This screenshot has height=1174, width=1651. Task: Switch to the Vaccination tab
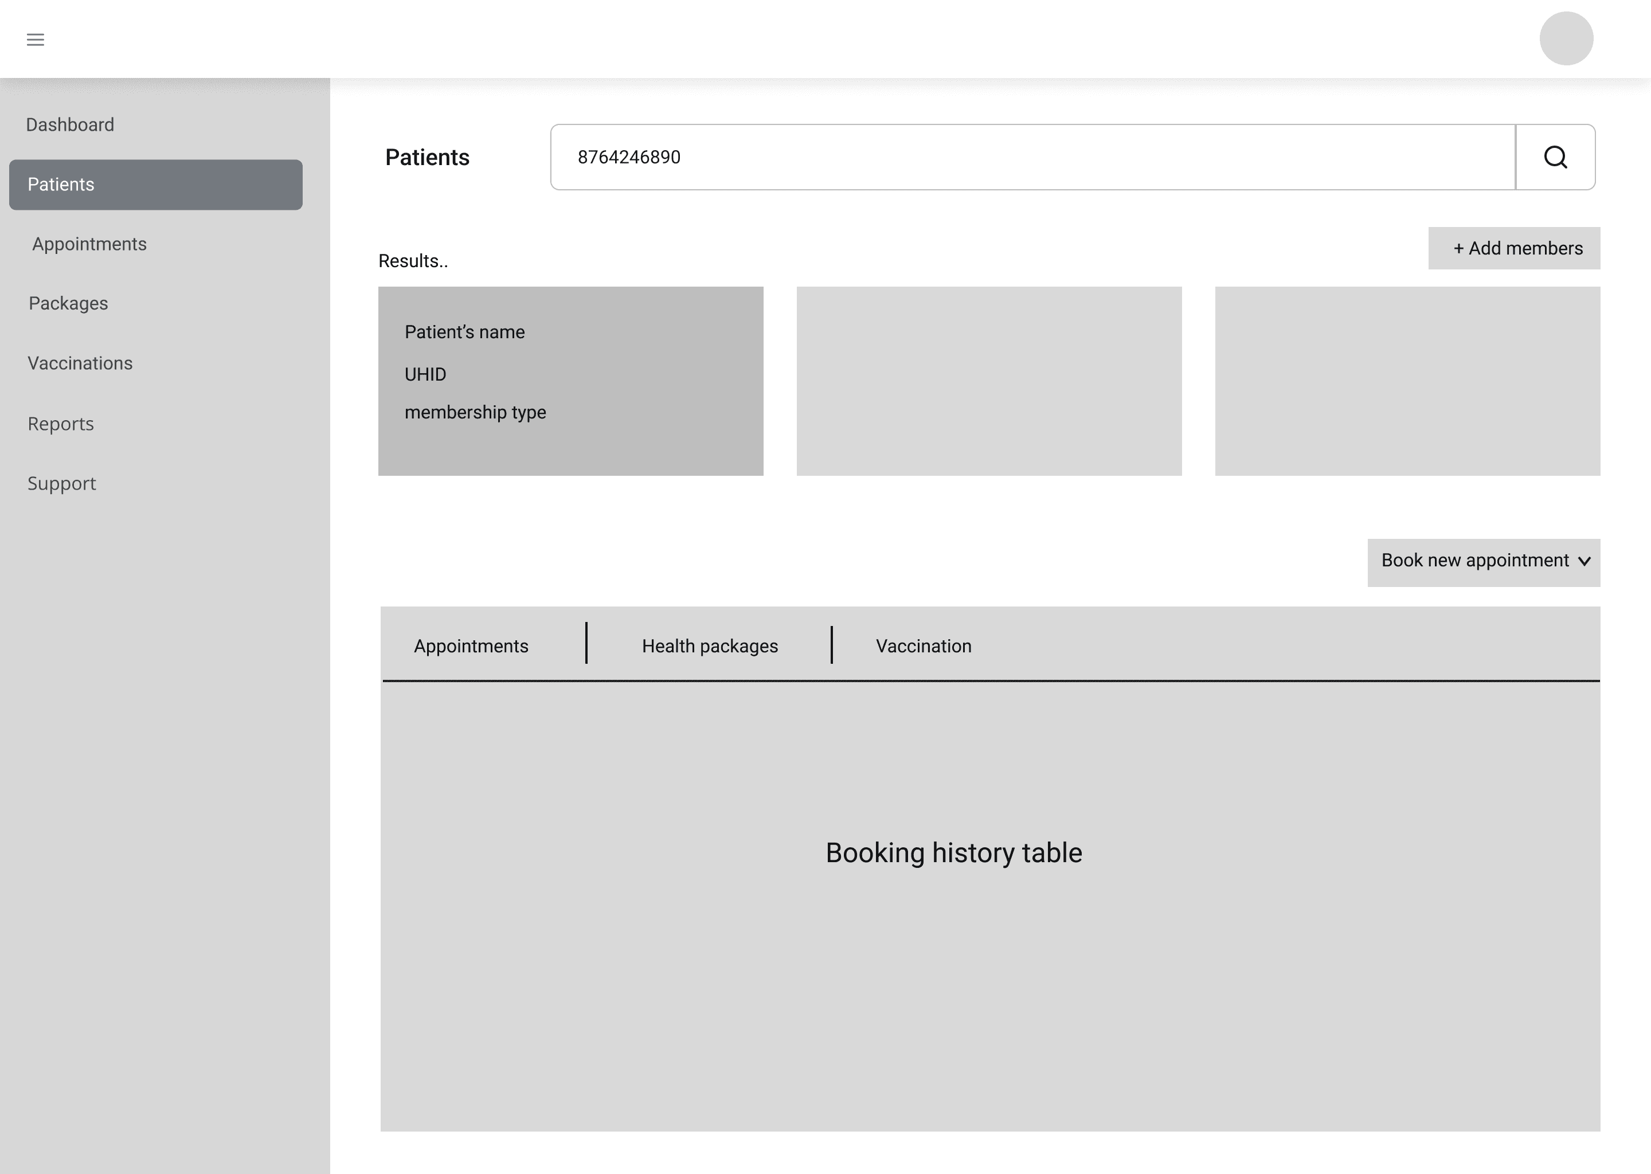pos(923,645)
